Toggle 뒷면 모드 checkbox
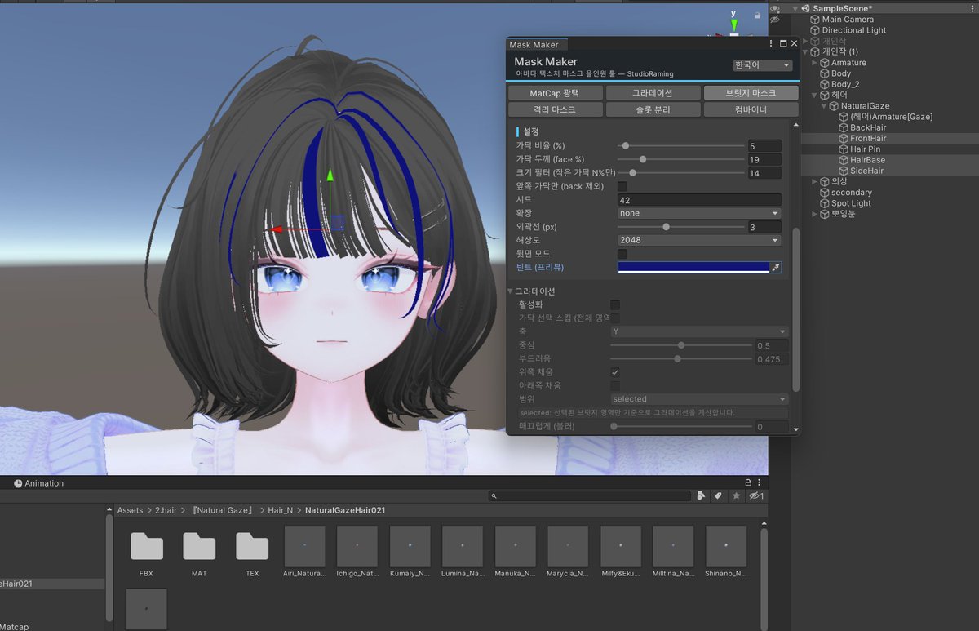Screen dimensions: 979x631 click(622, 254)
